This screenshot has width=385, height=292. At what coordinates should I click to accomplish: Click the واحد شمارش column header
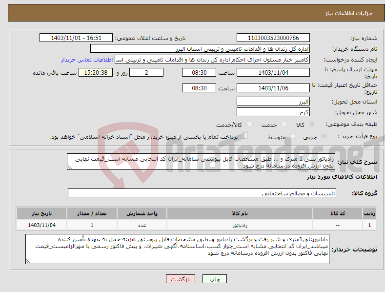[x=142, y=213]
